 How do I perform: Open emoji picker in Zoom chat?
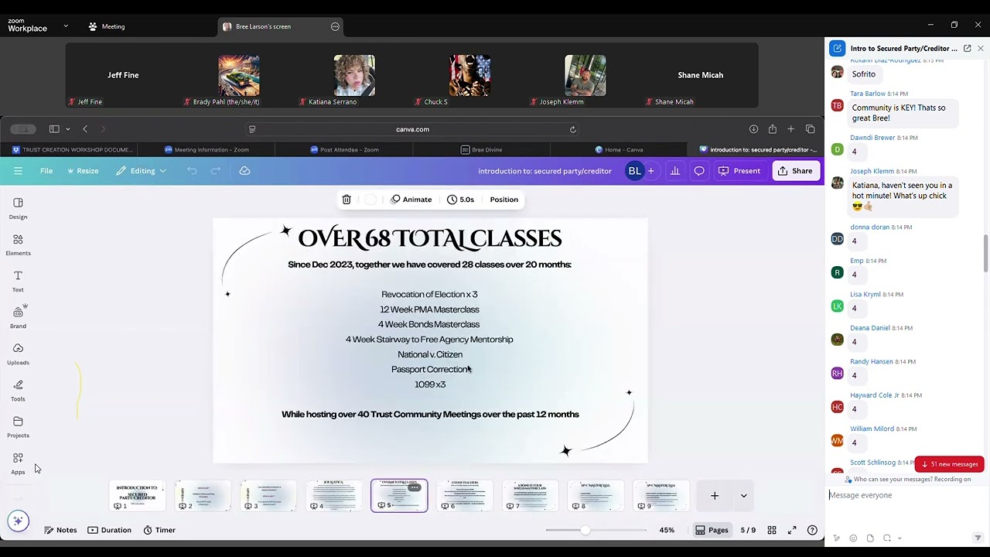click(x=853, y=538)
